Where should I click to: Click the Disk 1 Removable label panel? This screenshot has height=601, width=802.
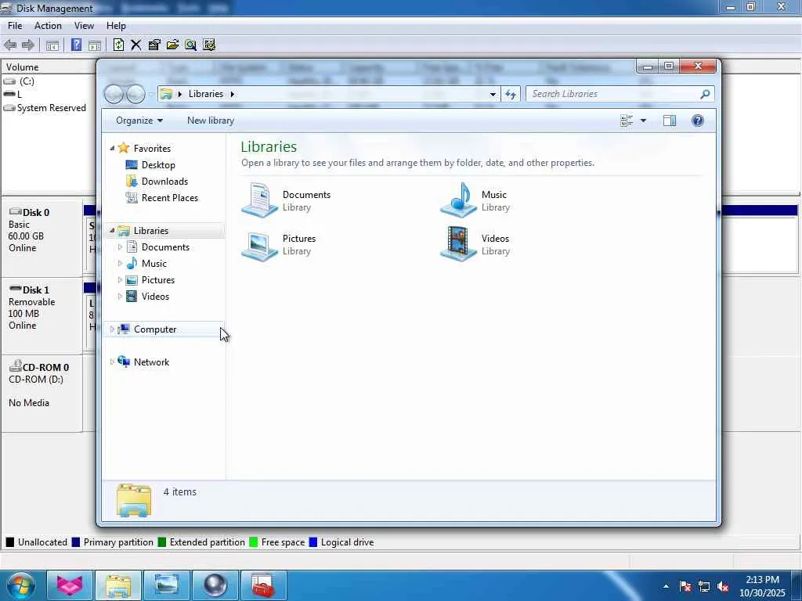[x=42, y=316]
